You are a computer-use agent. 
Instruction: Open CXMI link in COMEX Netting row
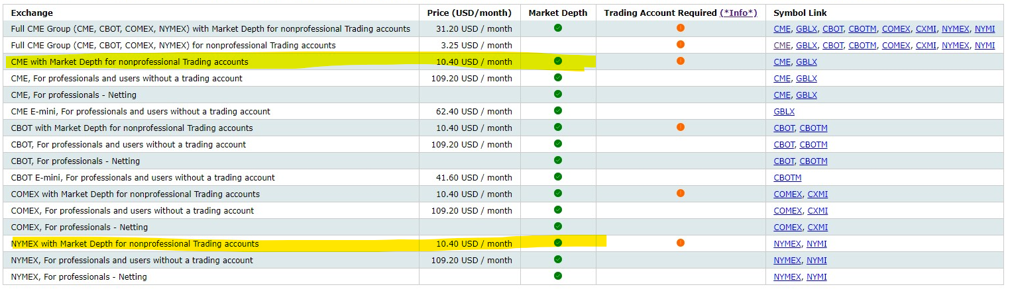[x=817, y=227]
